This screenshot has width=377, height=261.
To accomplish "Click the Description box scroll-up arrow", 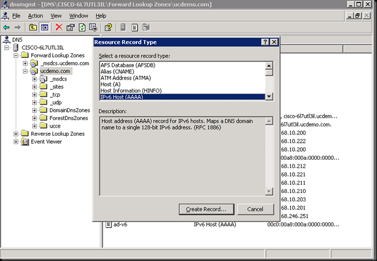I will point(269,121).
